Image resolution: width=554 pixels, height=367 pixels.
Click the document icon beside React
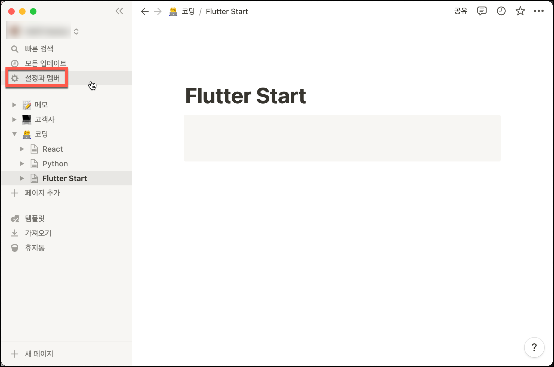click(34, 149)
